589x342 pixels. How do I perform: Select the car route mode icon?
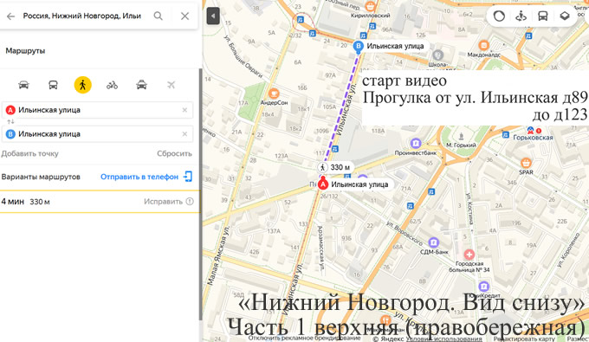pyautogui.click(x=23, y=85)
